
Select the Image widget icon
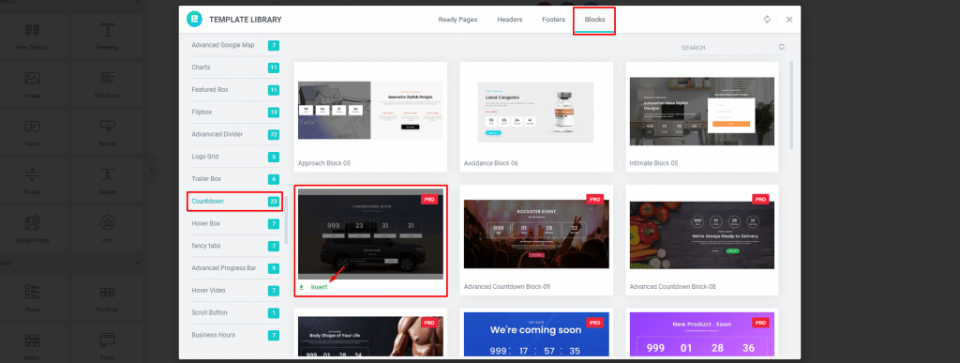point(33,78)
